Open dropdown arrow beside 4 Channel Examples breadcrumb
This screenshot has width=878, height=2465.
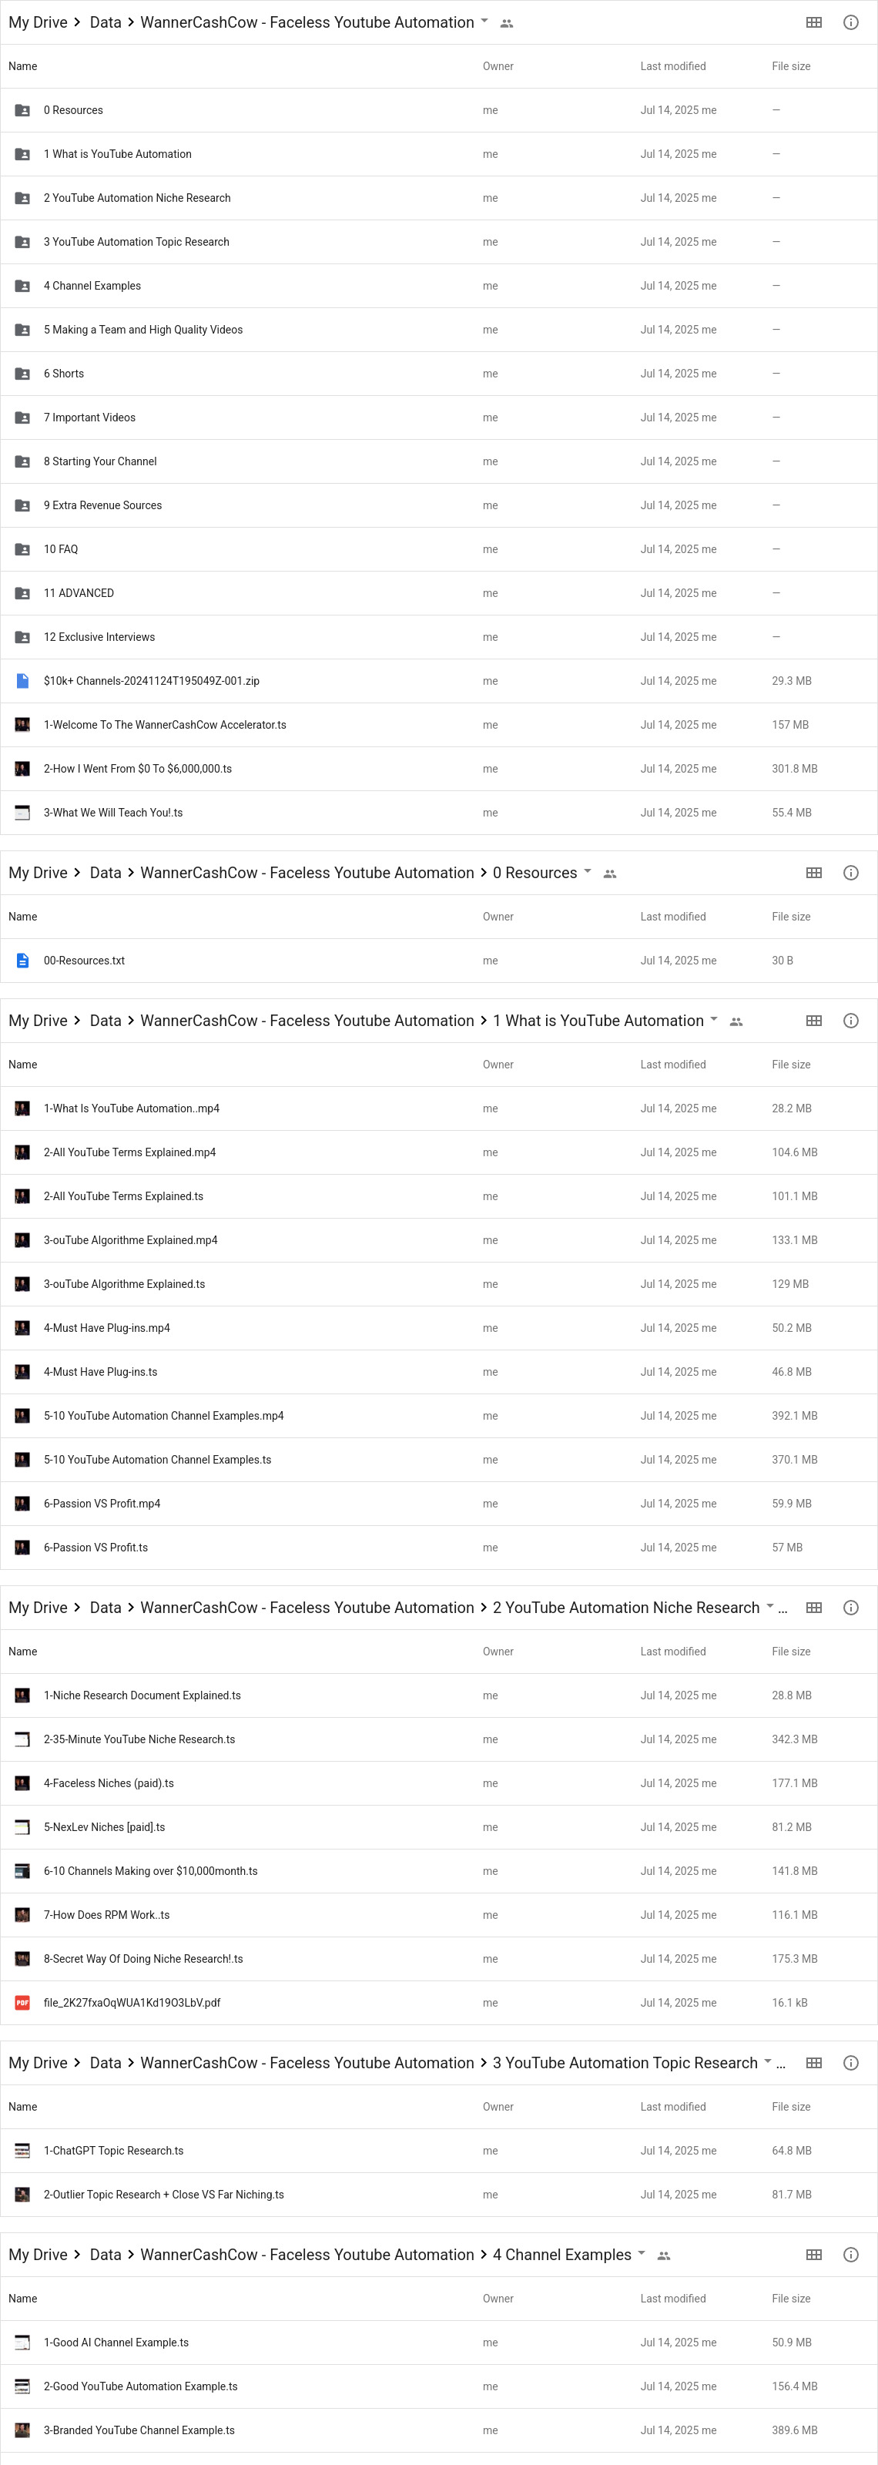tap(642, 2252)
